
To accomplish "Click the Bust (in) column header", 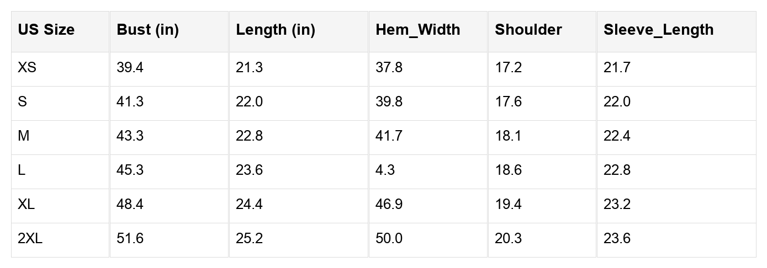I will click(148, 30).
